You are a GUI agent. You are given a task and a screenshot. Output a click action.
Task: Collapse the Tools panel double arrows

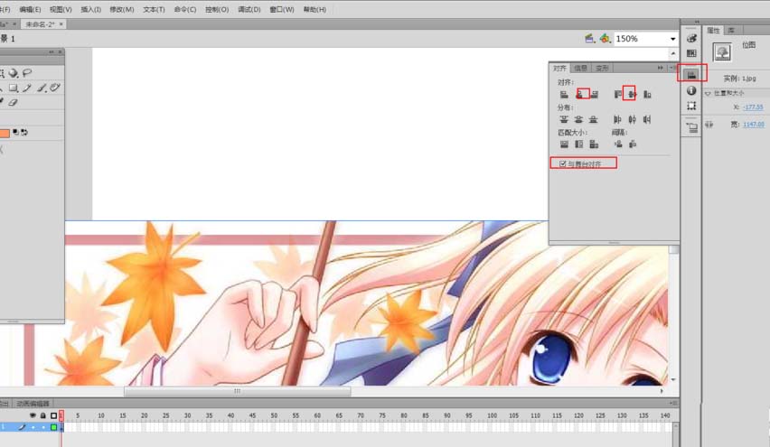click(x=52, y=52)
